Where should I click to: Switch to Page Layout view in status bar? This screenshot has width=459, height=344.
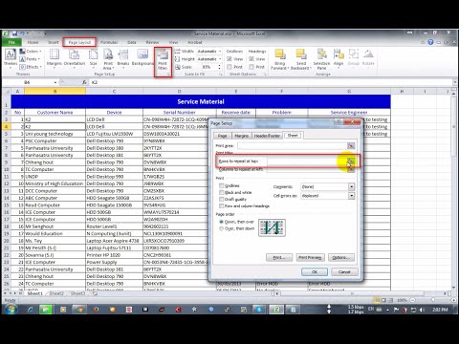[383, 300]
